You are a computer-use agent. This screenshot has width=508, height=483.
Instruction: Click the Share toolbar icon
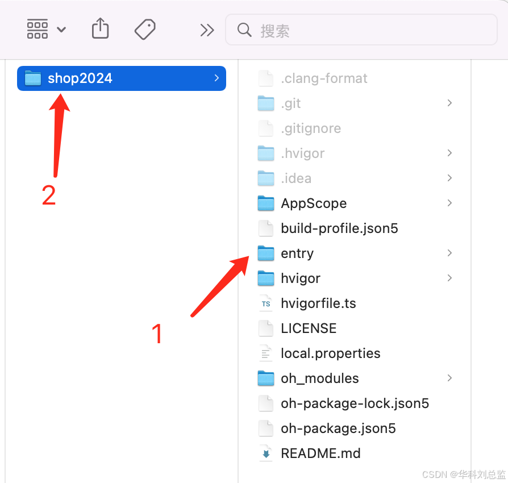point(100,28)
